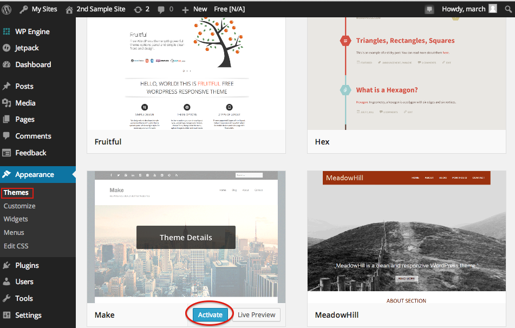View Theme Details for Make
Screen dimensions: 515x328
click(186, 237)
